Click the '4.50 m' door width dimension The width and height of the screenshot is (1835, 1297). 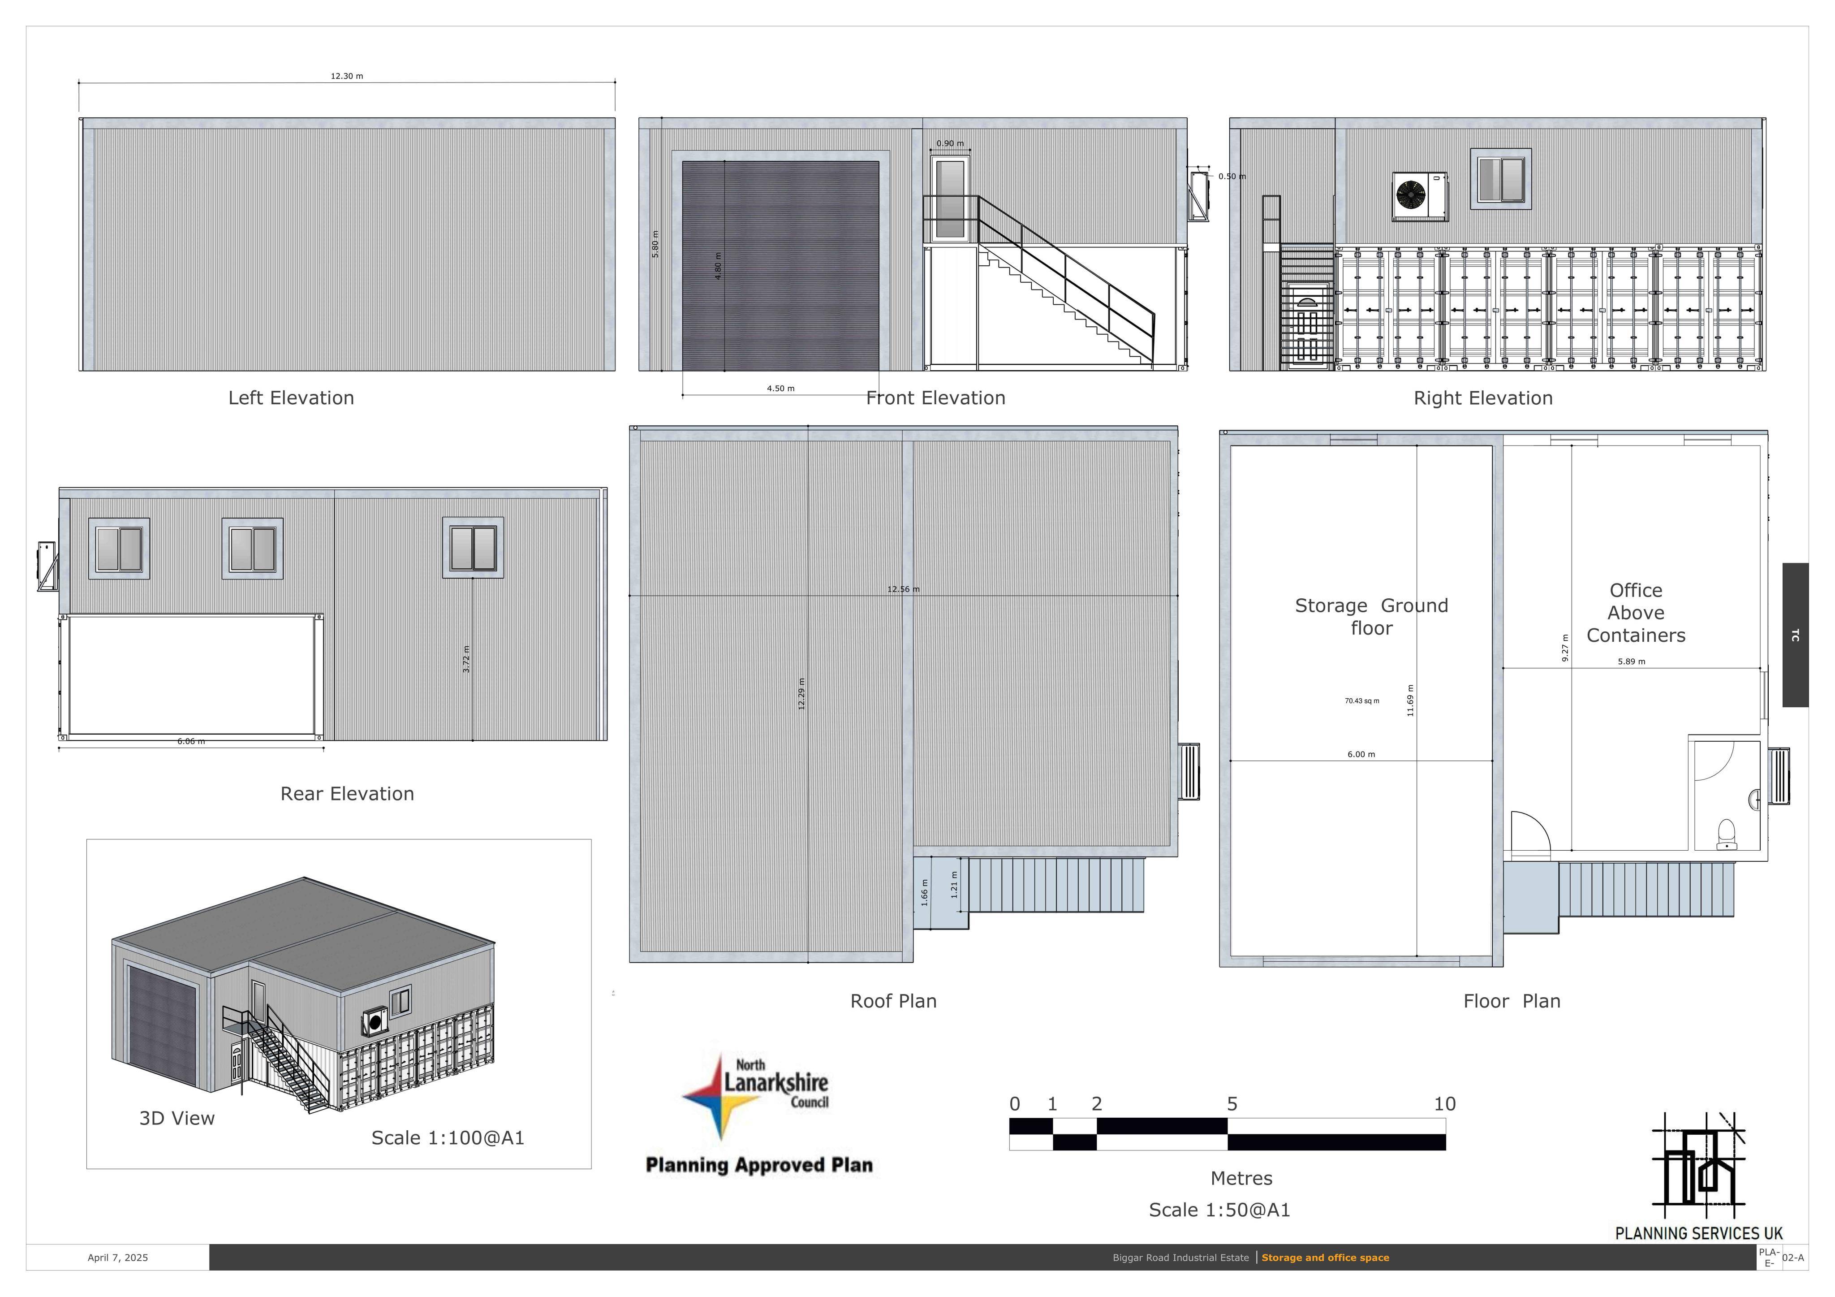tap(781, 389)
